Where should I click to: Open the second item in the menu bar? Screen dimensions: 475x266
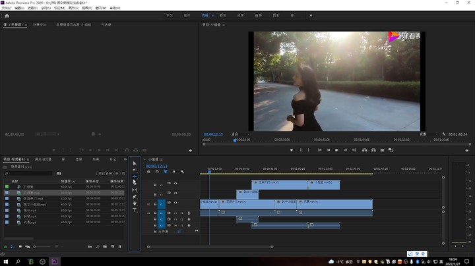(19, 8)
